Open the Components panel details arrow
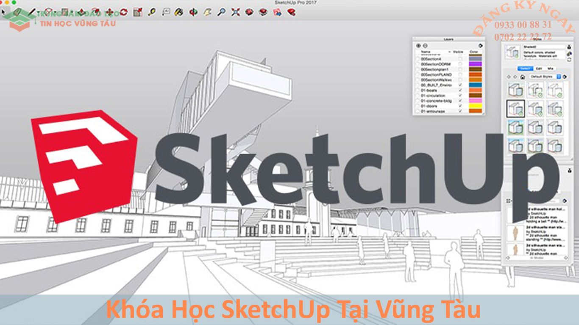Screen dimensions: 579x325 tap(565, 201)
